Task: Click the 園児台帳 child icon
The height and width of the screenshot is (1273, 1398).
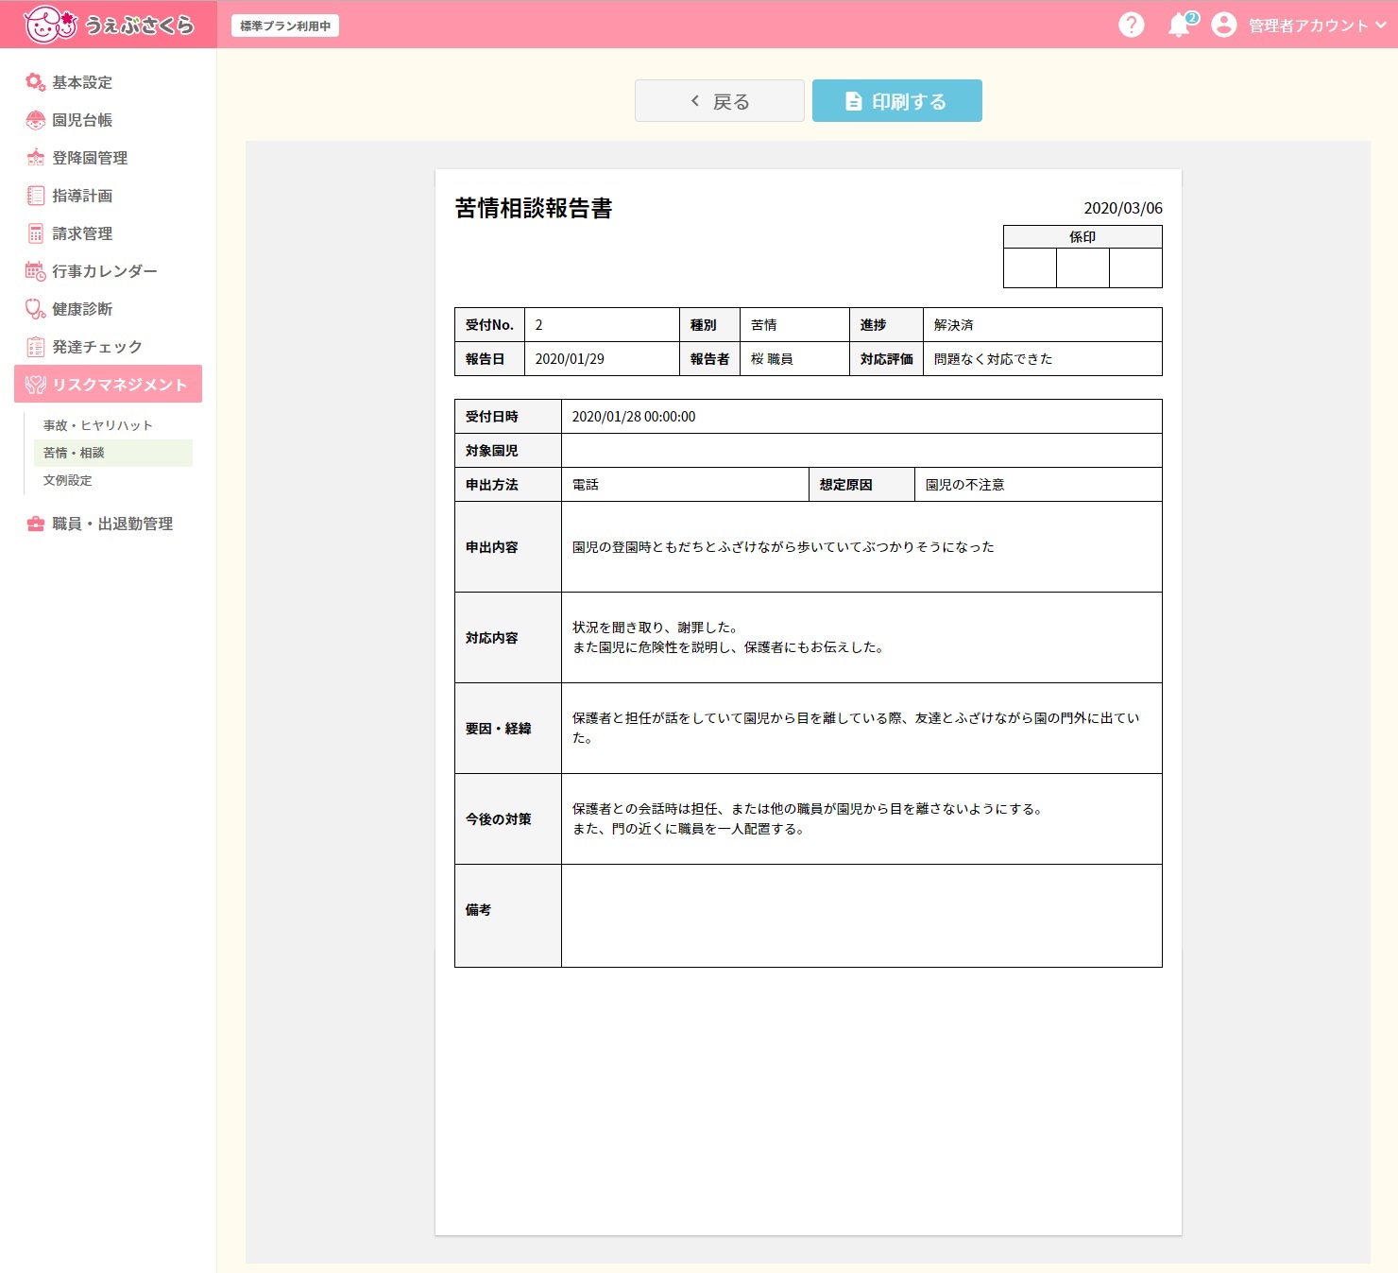Action: tap(36, 120)
